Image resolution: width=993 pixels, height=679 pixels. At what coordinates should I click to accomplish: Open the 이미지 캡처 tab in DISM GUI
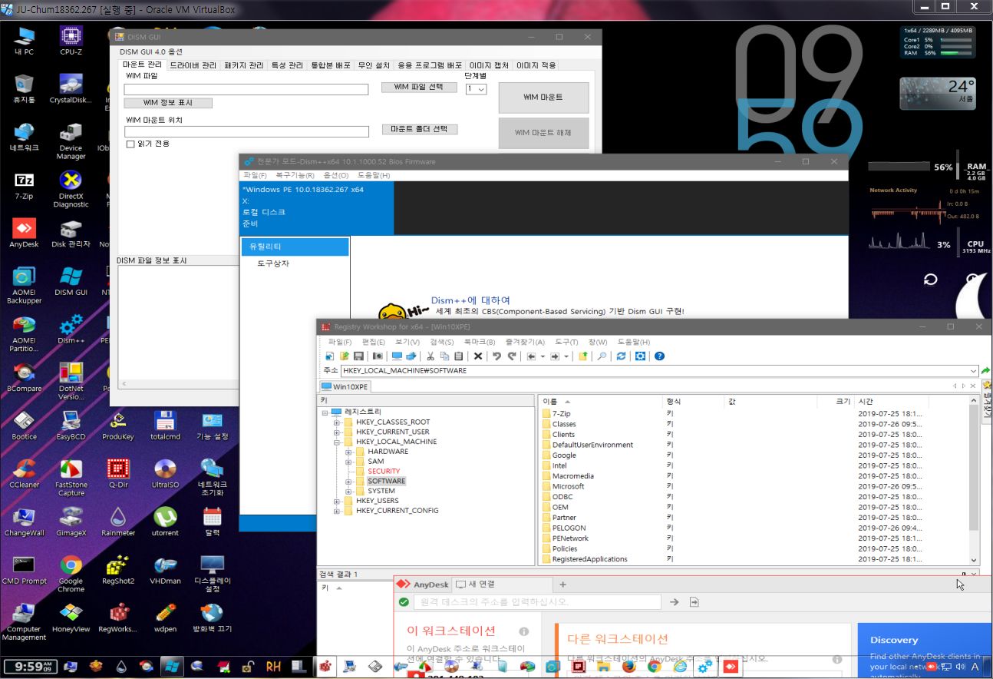(490, 65)
